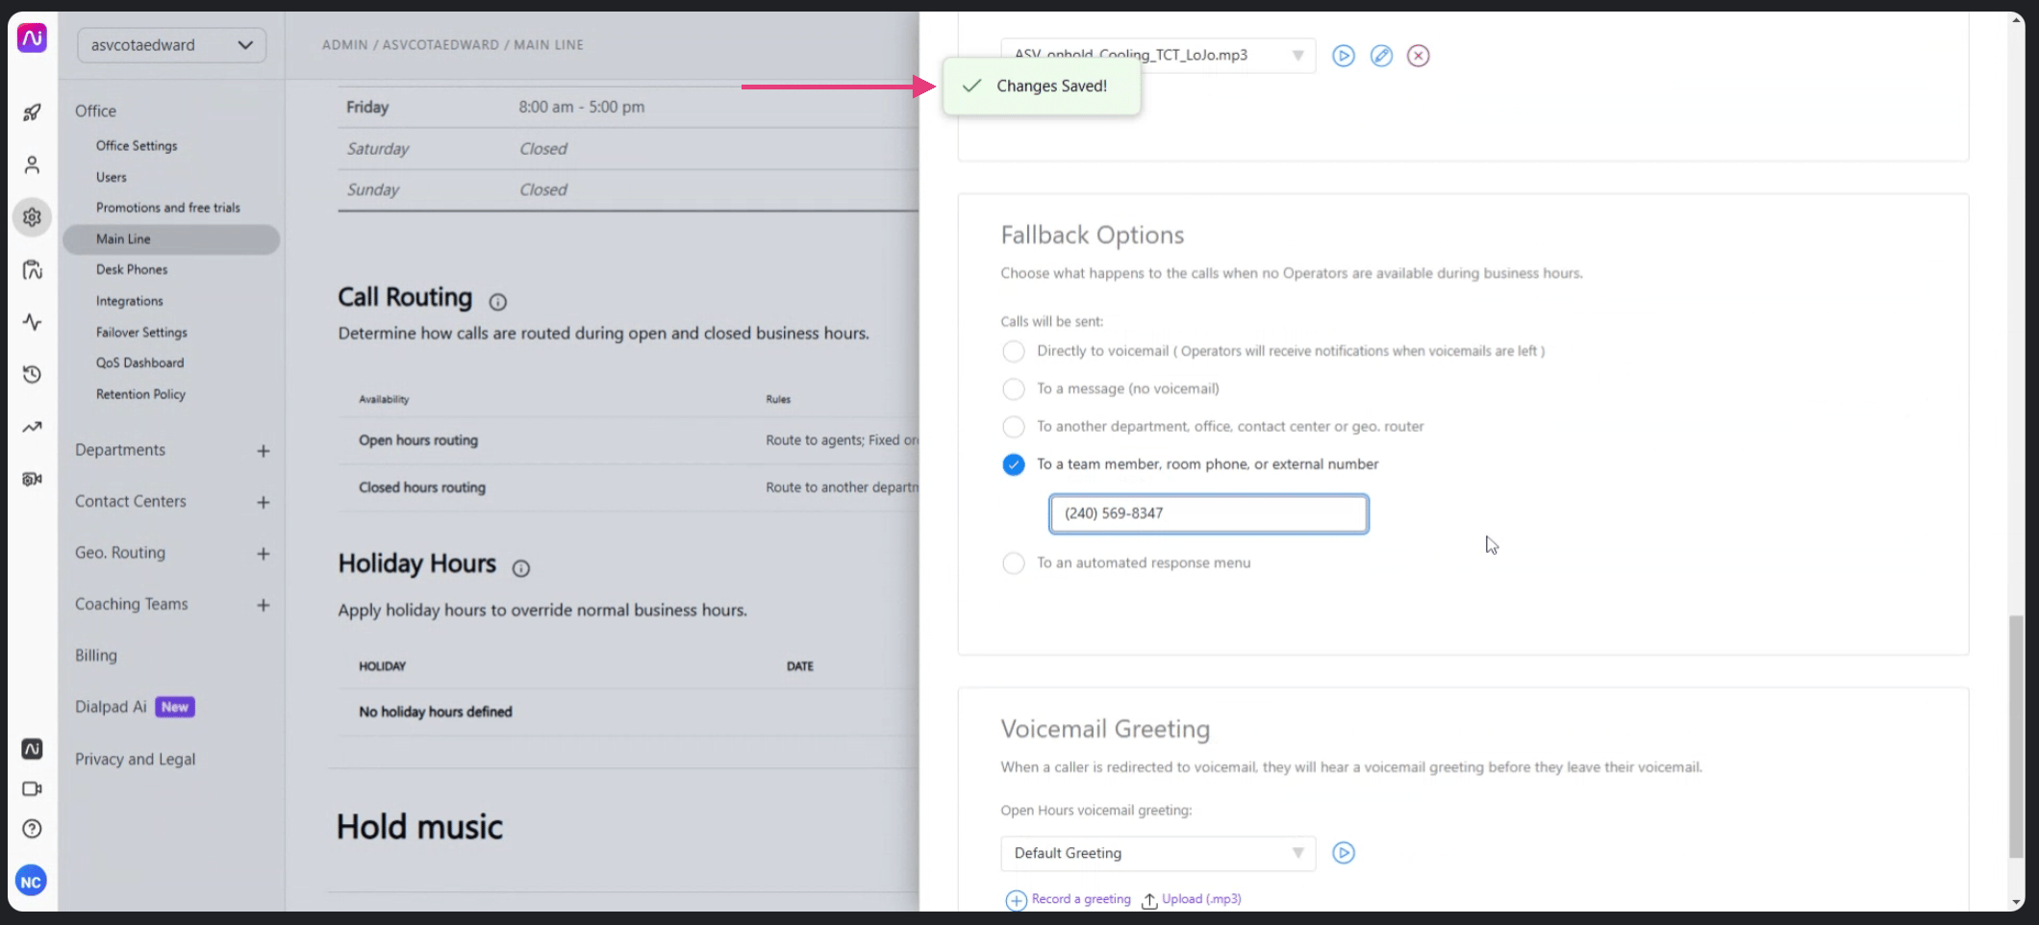Open Integrations in the sidebar

click(130, 301)
